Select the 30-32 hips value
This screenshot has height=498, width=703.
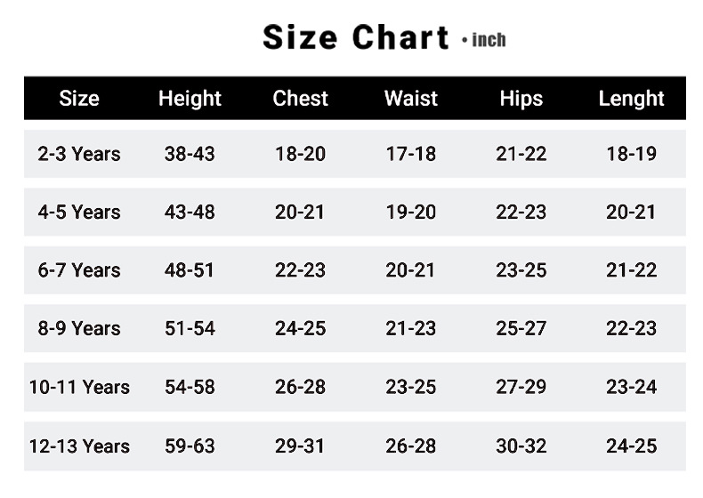[521, 446]
